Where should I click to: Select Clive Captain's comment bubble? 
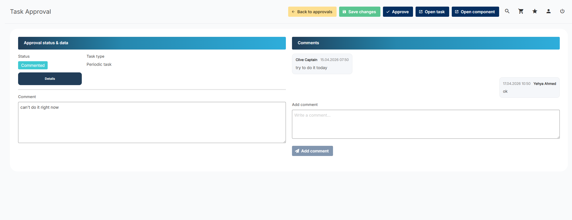(x=322, y=64)
